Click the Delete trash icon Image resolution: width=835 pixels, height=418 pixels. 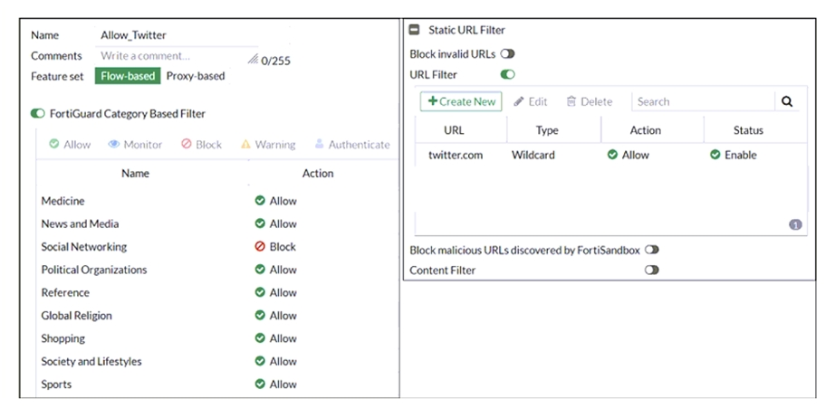571,101
